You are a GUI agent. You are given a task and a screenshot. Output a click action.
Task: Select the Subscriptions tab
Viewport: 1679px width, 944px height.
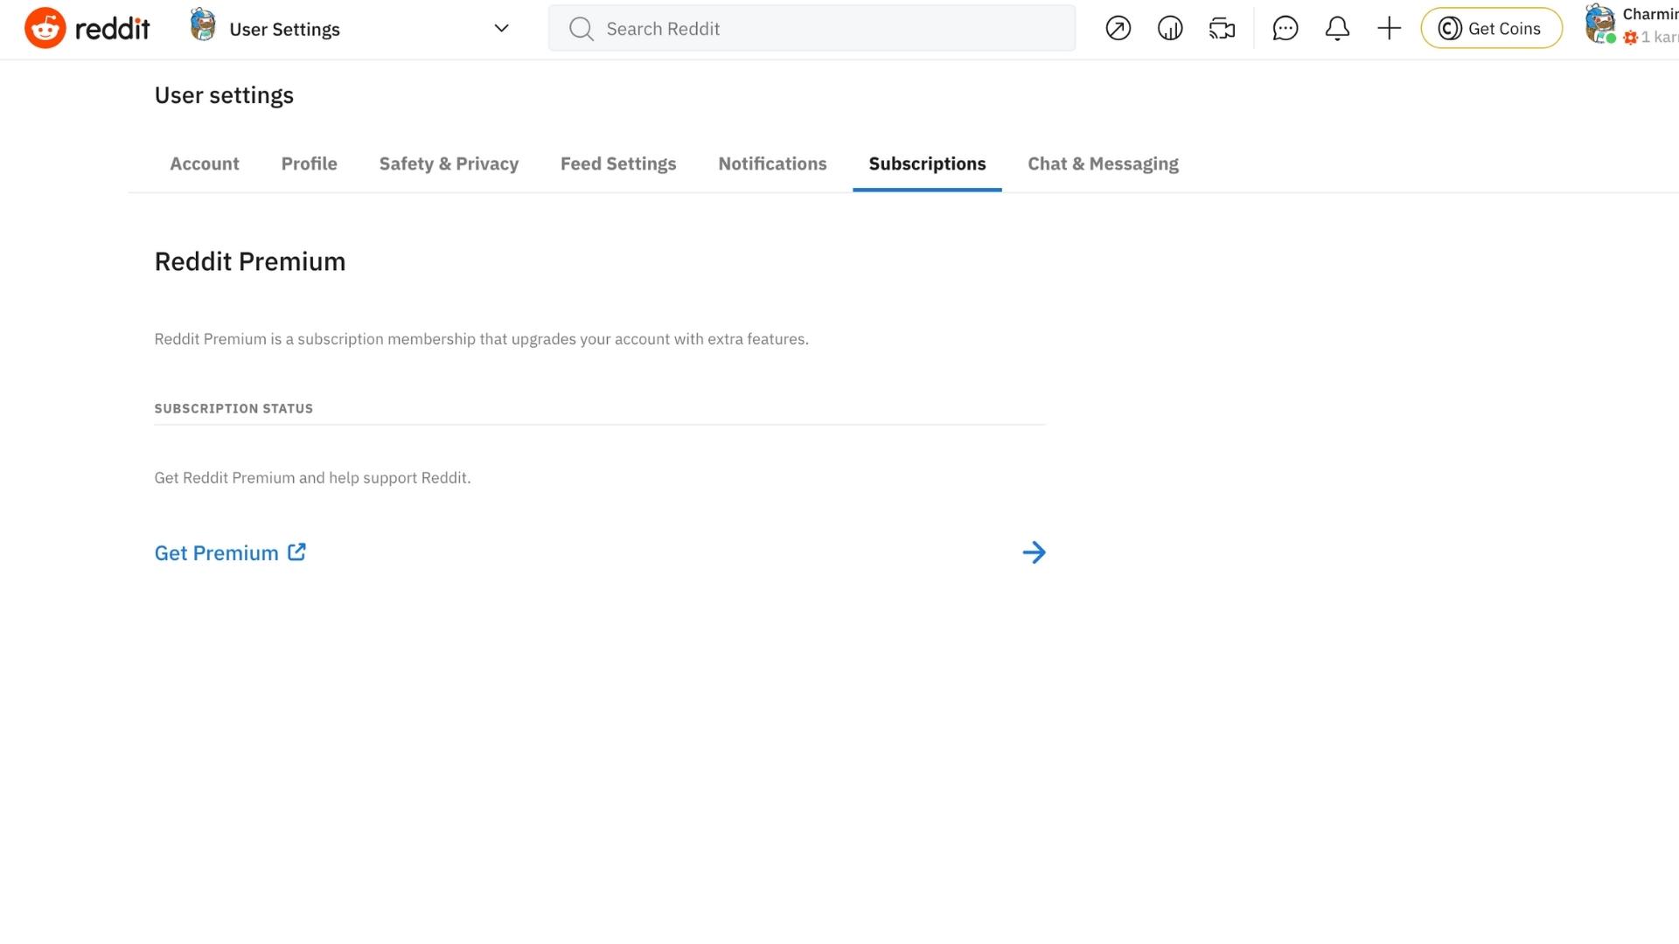pos(927,163)
